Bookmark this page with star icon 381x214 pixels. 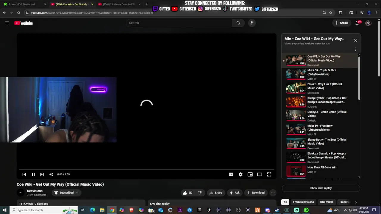click(331, 13)
